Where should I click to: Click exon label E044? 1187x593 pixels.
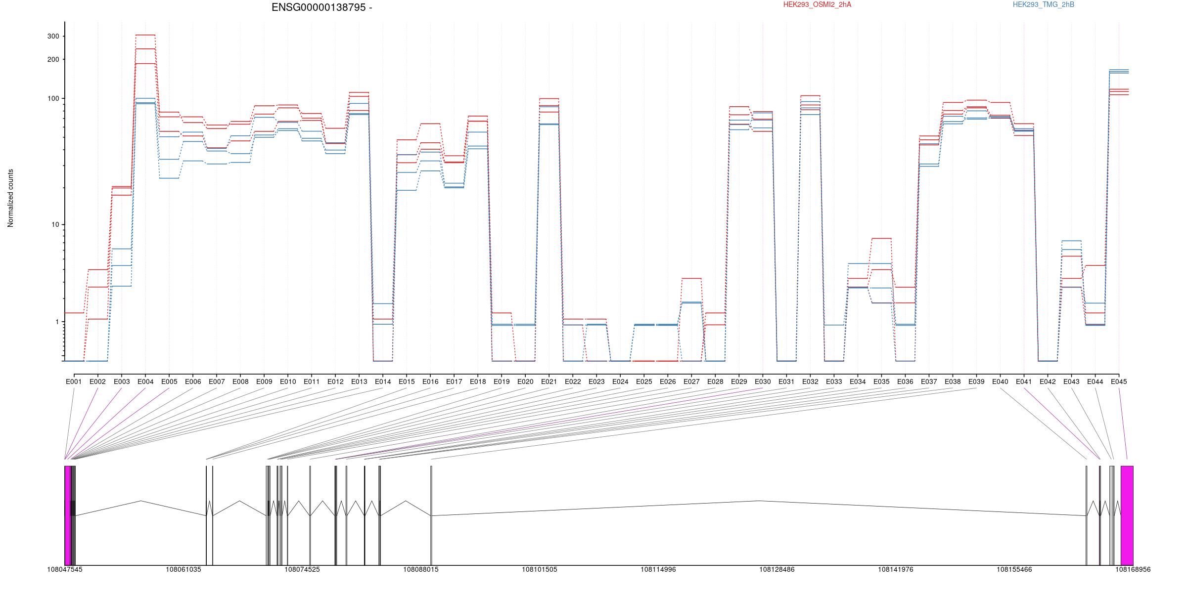[x=1095, y=381]
